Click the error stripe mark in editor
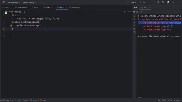This screenshot has width=182, height=102. 131,20
